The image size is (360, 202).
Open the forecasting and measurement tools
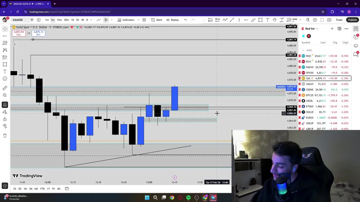coord(5,57)
